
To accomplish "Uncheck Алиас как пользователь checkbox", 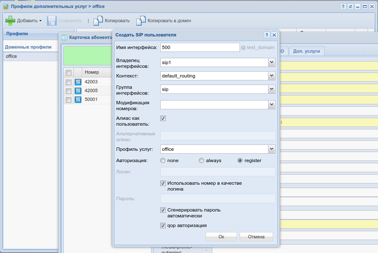I will pos(163,119).
